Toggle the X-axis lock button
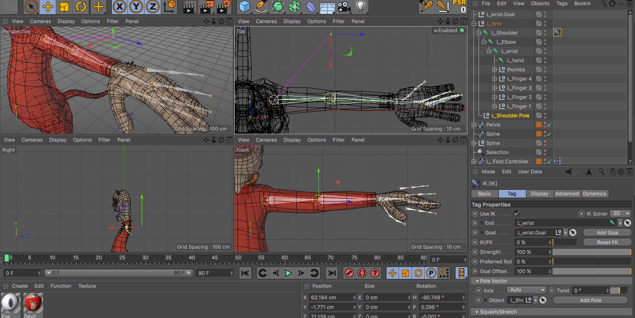This screenshot has width=635, height=318. [x=120, y=6]
